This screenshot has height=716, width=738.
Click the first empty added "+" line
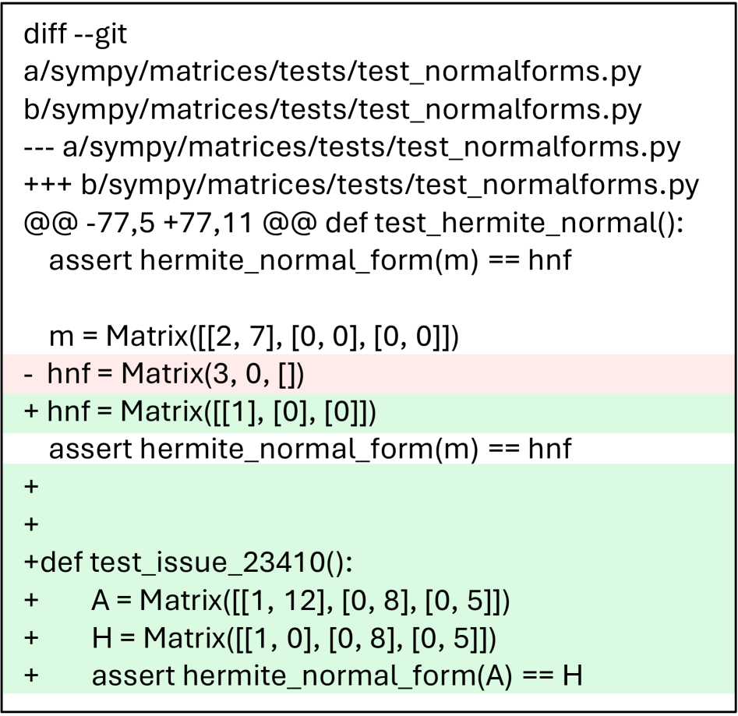31,487
